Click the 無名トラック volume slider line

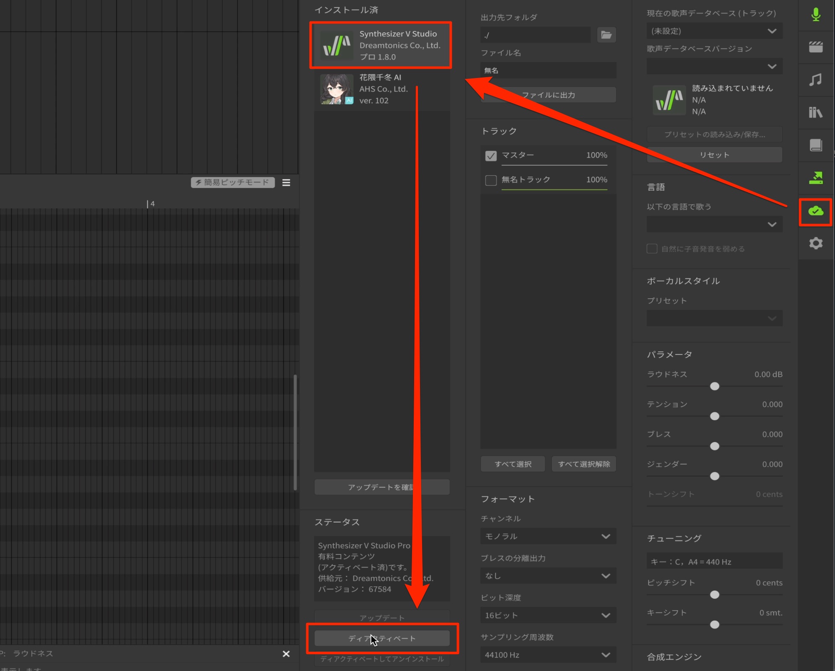554,189
